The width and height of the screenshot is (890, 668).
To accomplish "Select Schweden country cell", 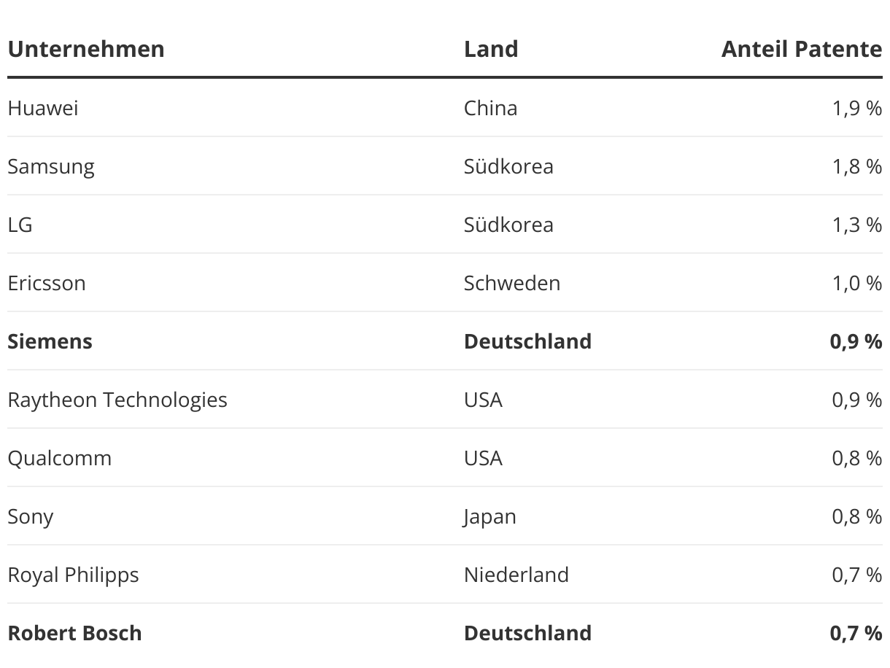I will (512, 283).
